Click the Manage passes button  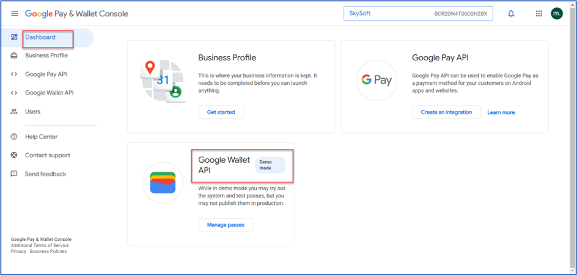click(x=226, y=225)
